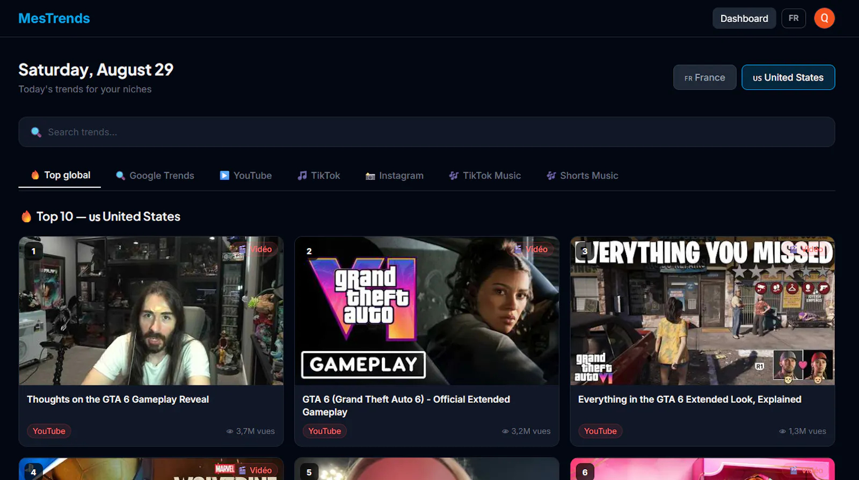Click the Today's trends for your niches subtitle
This screenshot has width=859, height=480.
coord(85,89)
